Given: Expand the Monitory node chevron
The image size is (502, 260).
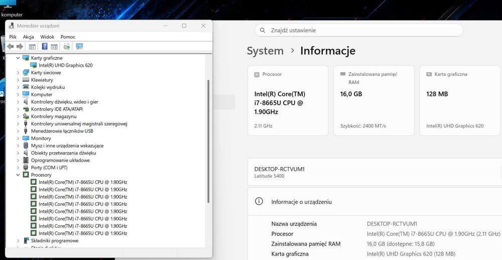Looking at the screenshot, I should point(18,139).
